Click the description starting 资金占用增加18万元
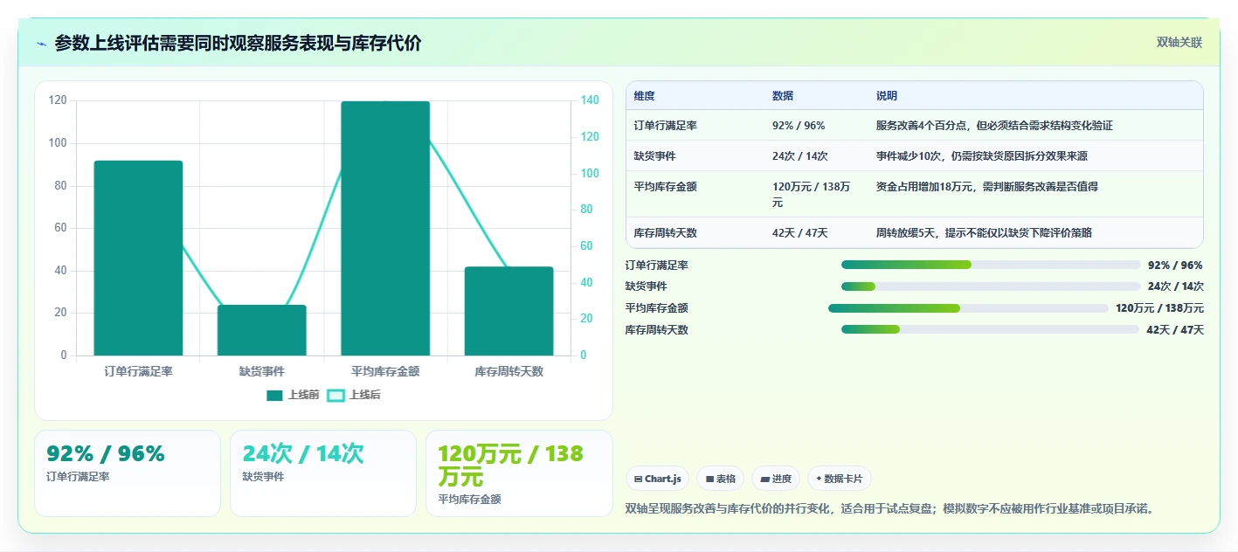 pyautogui.click(x=987, y=186)
